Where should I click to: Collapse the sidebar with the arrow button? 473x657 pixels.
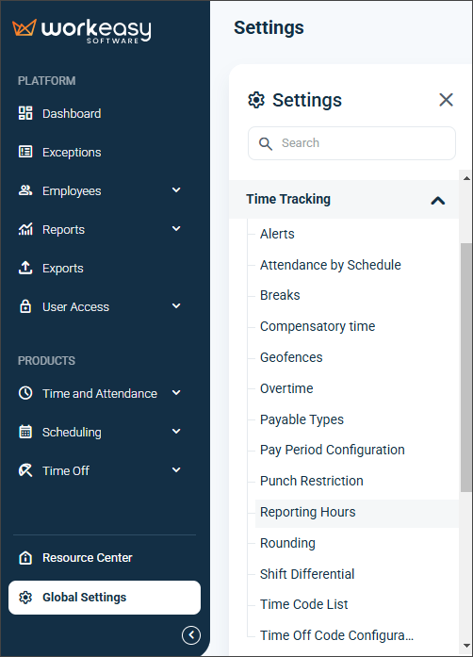191,634
